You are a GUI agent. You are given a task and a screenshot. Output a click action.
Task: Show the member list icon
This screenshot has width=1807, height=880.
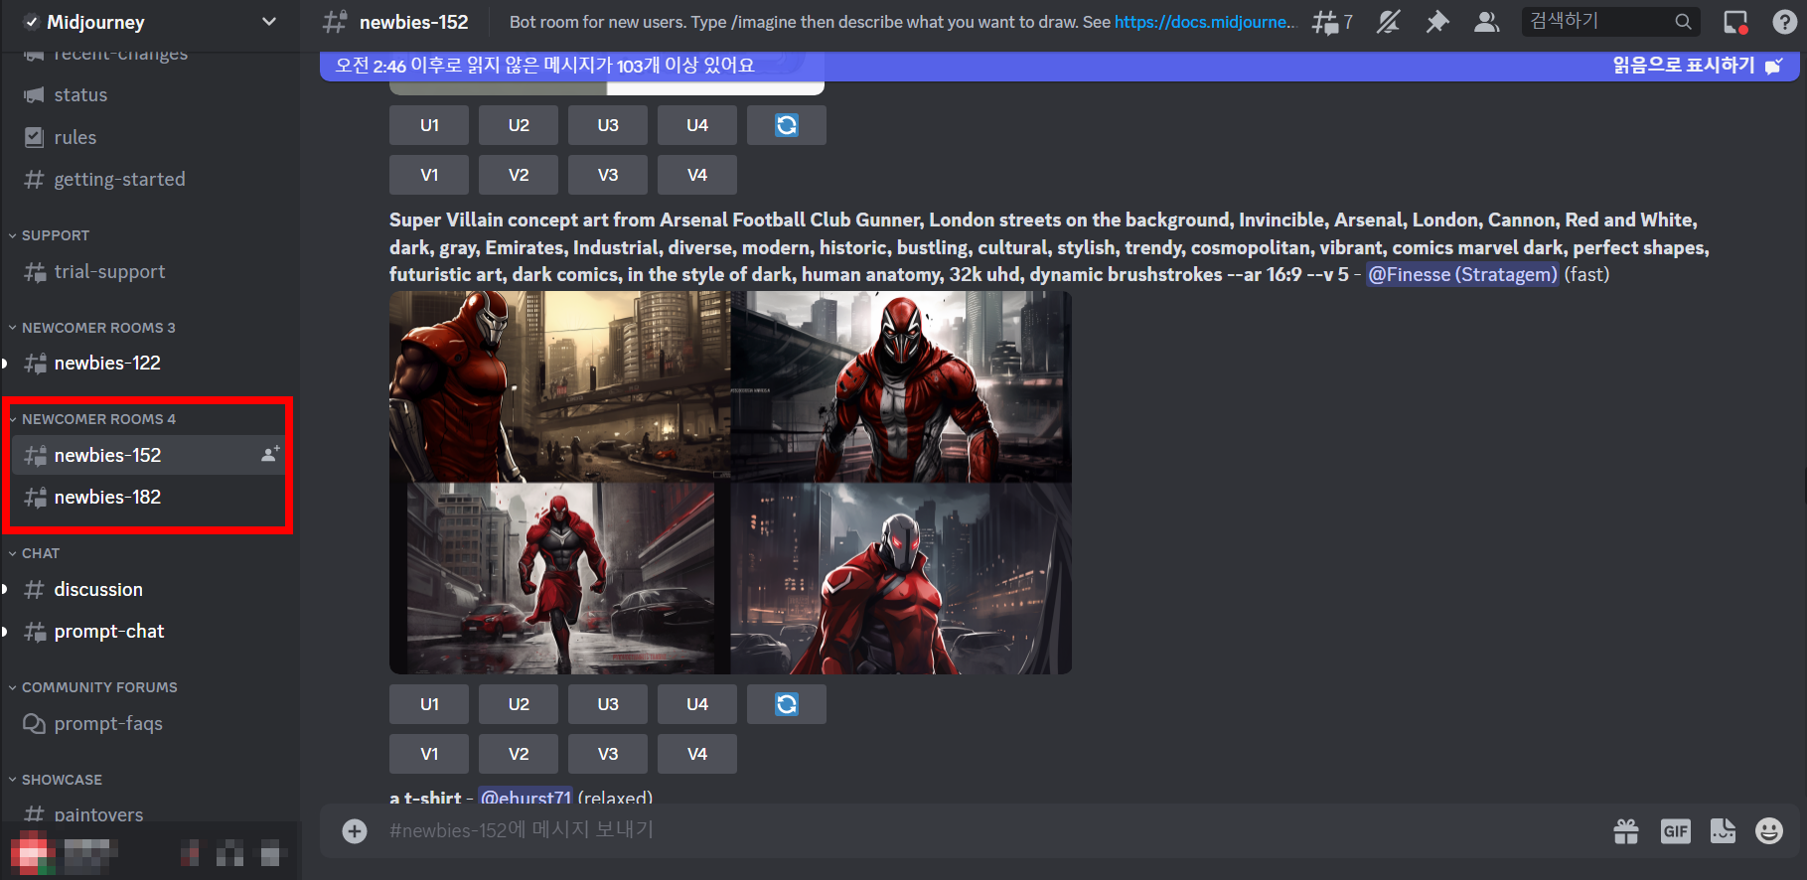pos(1486,22)
